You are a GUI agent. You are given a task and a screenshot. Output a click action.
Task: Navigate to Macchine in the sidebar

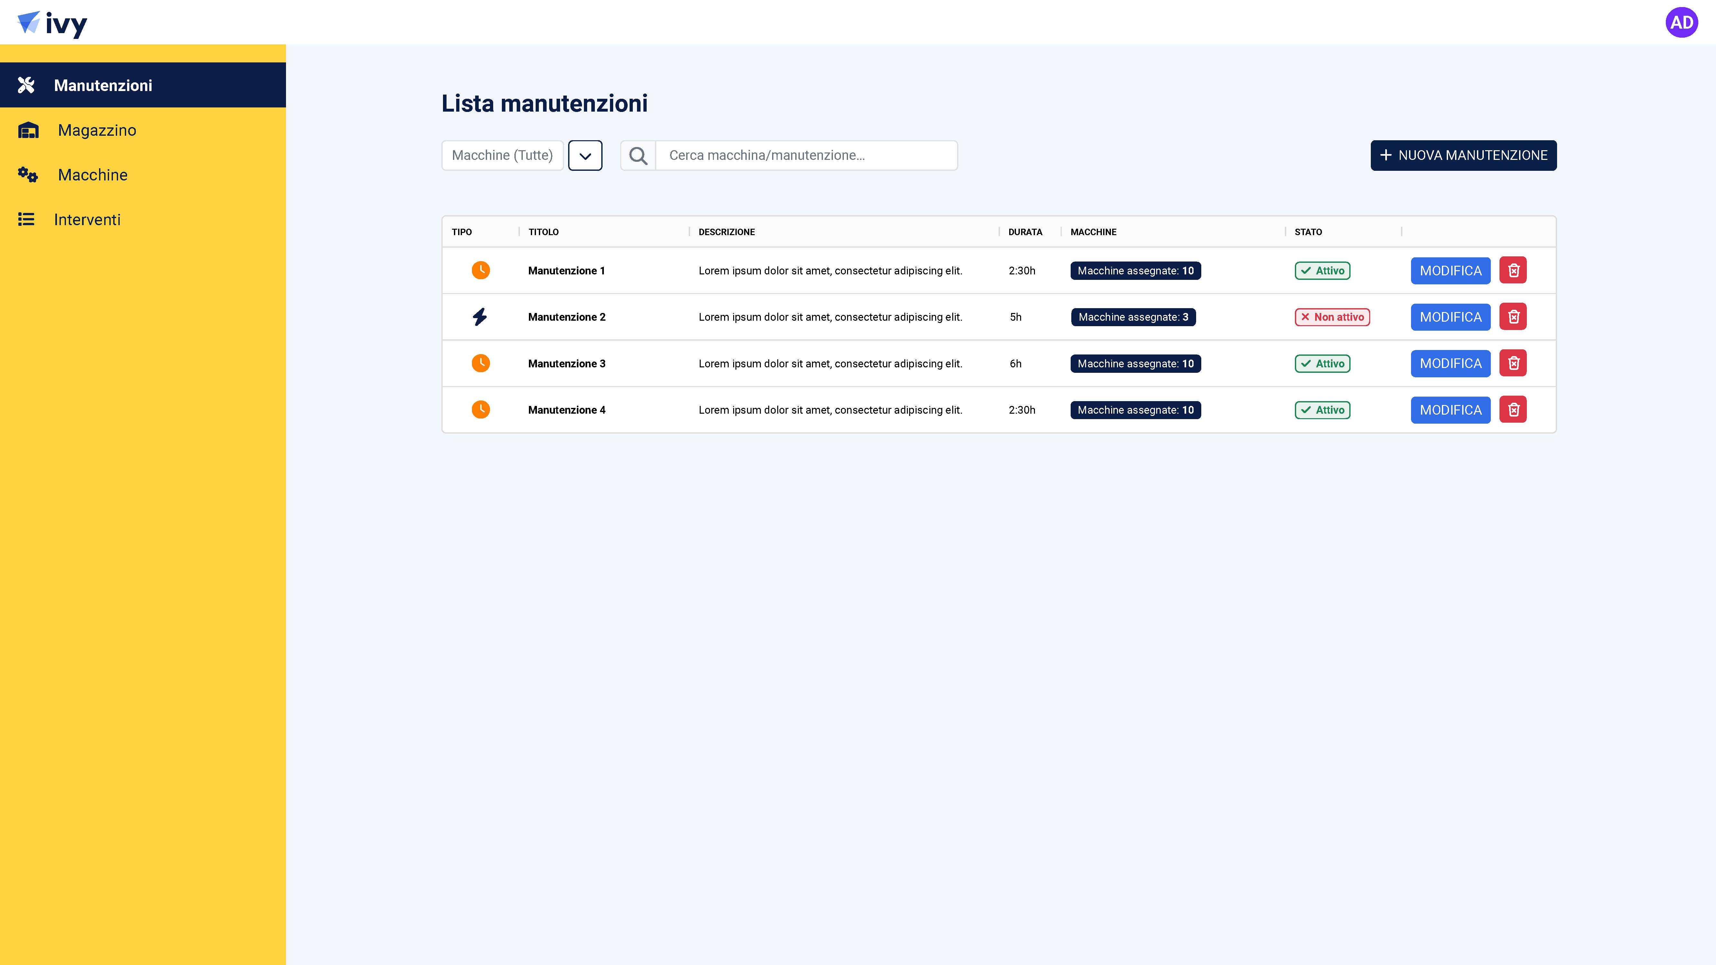click(143, 174)
